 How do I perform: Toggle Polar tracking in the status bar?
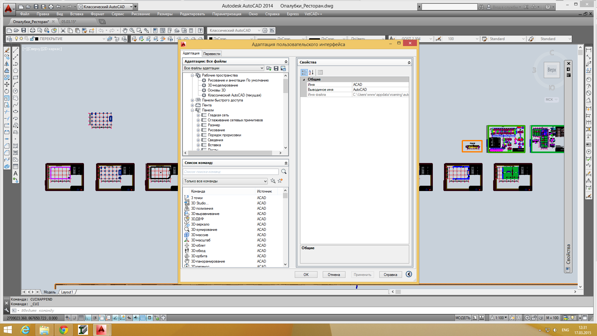(95, 318)
